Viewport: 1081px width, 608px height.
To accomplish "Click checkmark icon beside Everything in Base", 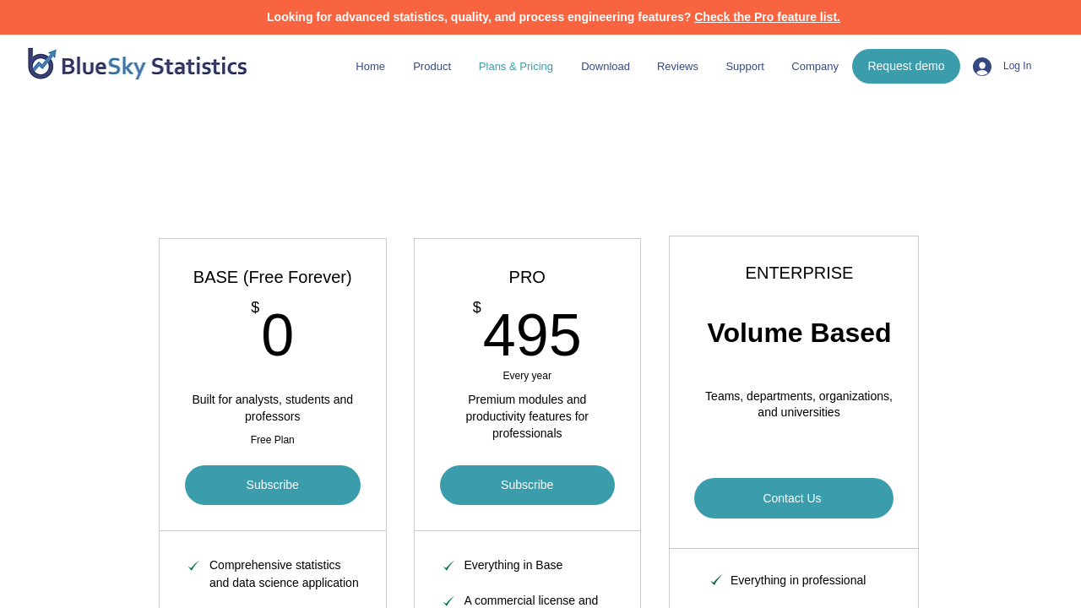I will pyautogui.click(x=448, y=567).
